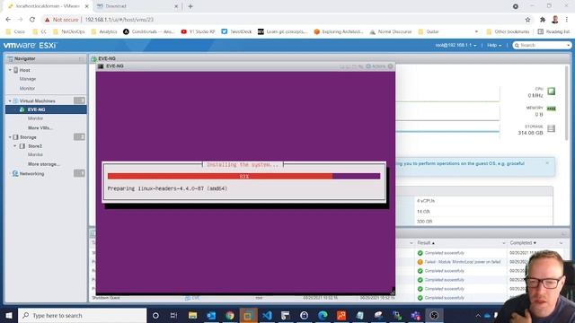Open the YT Studio bookmark
575x323 pixels.
click(198, 31)
